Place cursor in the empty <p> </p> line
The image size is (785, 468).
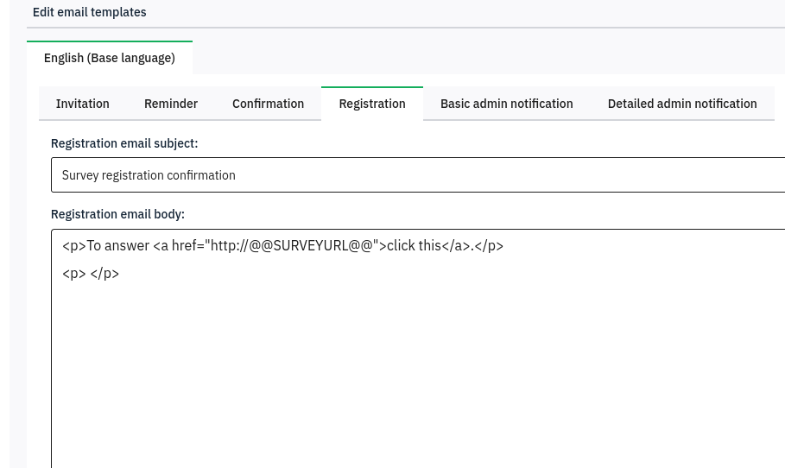coord(91,274)
